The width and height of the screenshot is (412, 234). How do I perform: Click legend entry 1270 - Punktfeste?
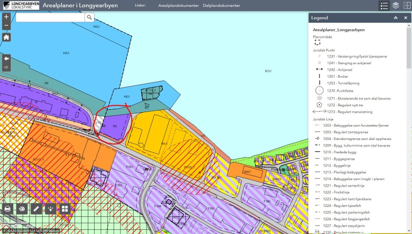coord(340,91)
